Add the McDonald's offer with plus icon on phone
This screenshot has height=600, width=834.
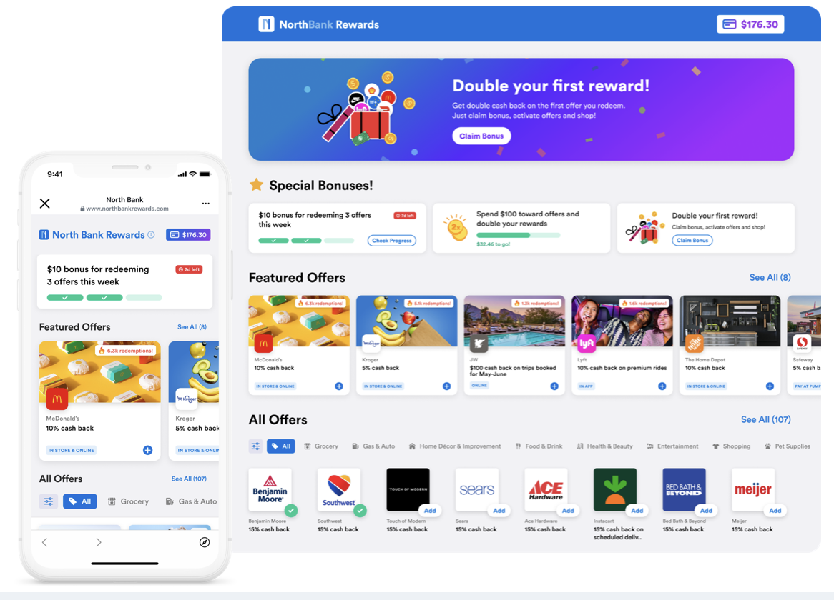(148, 450)
